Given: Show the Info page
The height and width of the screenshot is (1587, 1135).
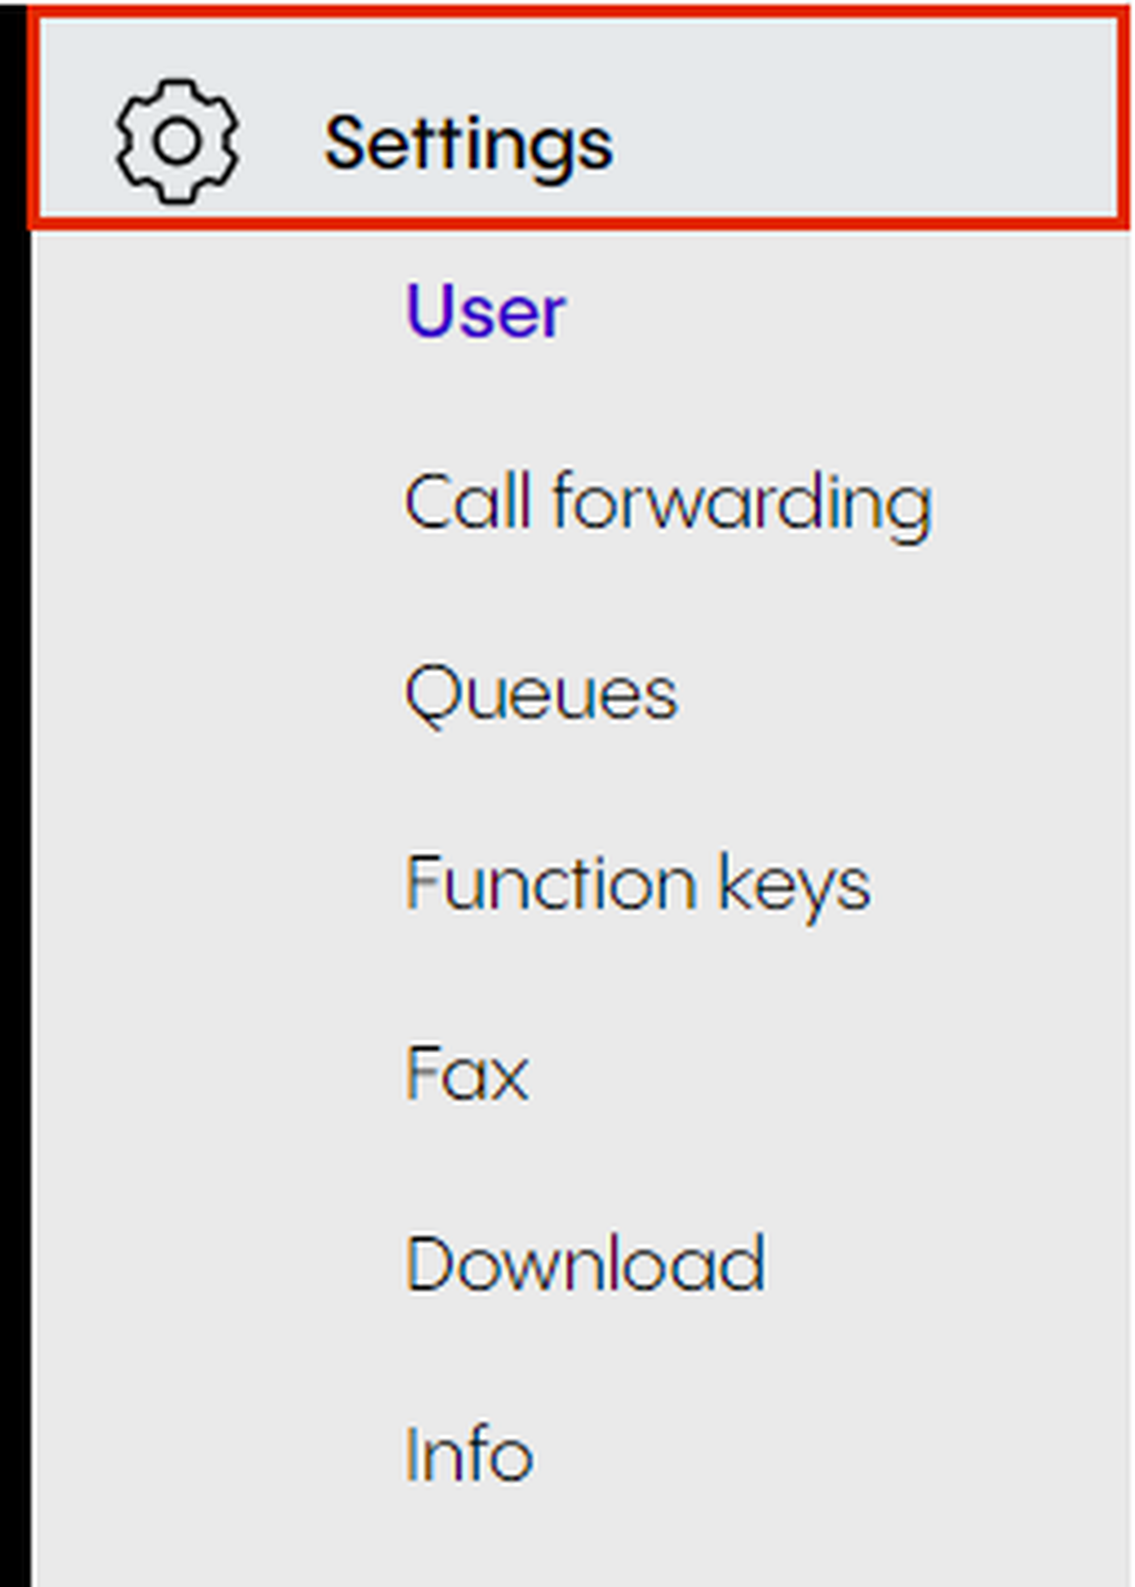Looking at the screenshot, I should pyautogui.click(x=469, y=1455).
